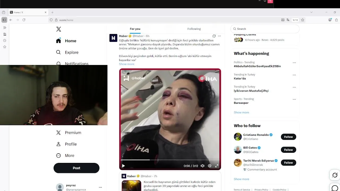The image size is (340, 191).
Task: Reset the %110 zoom level
Action: click(x=295, y=20)
